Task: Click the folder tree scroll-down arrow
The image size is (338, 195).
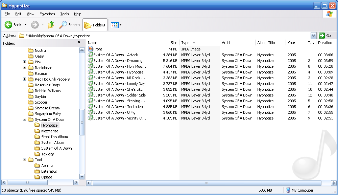Action: (x=82, y=177)
